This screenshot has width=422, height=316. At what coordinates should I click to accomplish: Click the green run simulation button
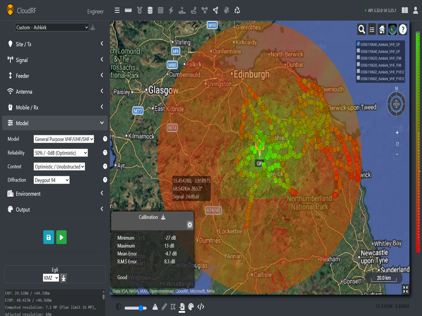point(61,237)
